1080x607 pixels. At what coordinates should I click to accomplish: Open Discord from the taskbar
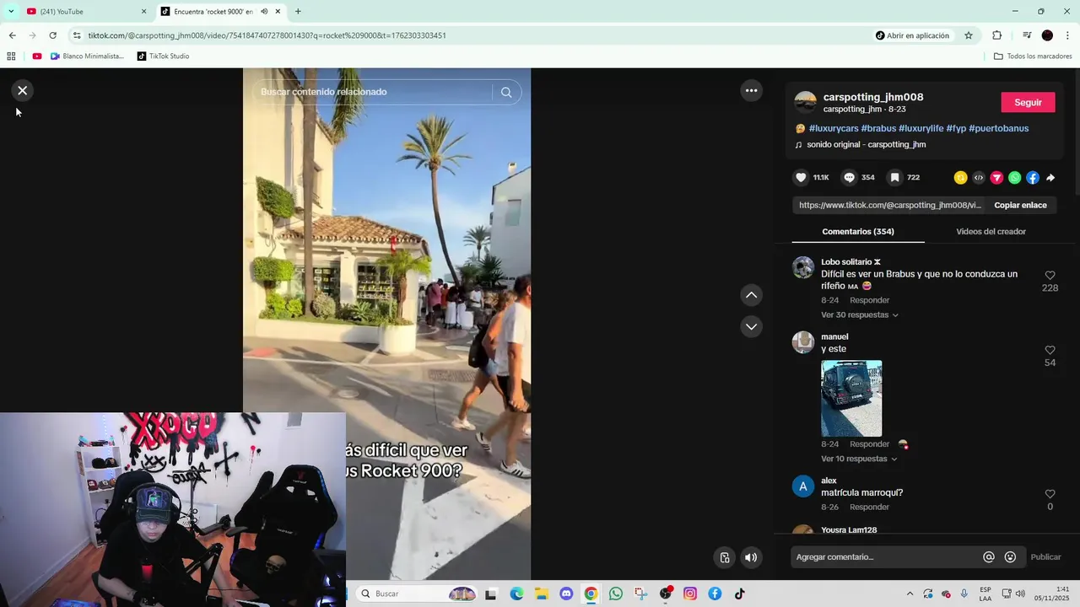566,594
